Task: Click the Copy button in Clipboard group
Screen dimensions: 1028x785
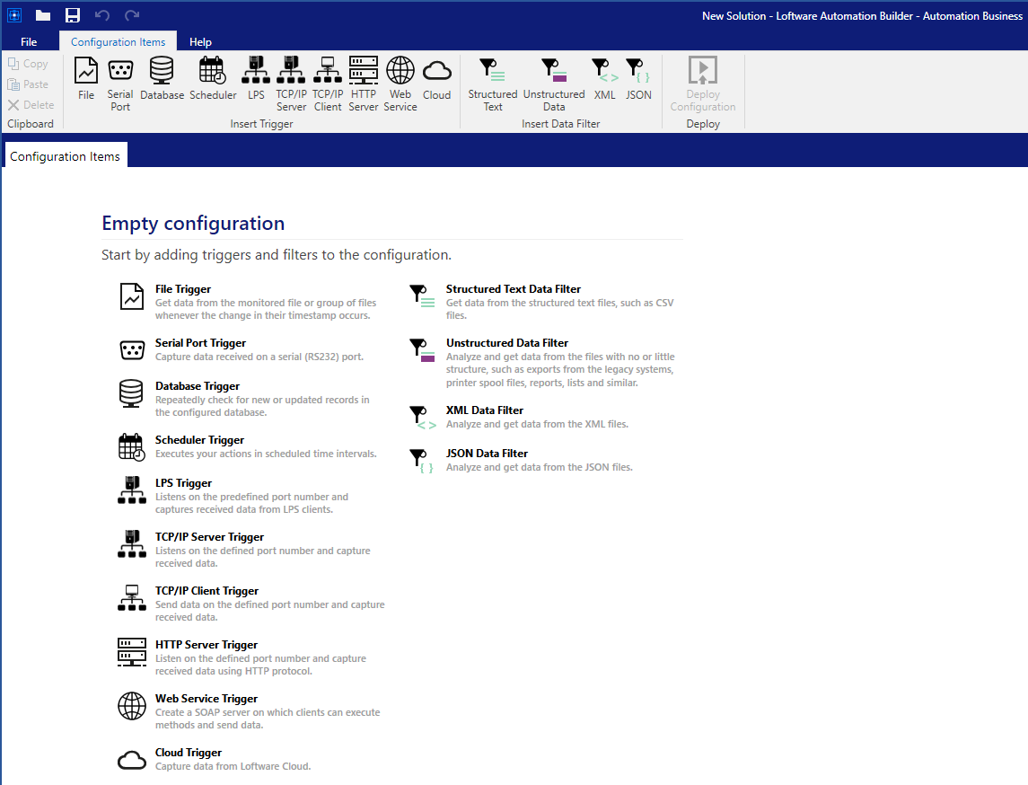Action: click(28, 64)
